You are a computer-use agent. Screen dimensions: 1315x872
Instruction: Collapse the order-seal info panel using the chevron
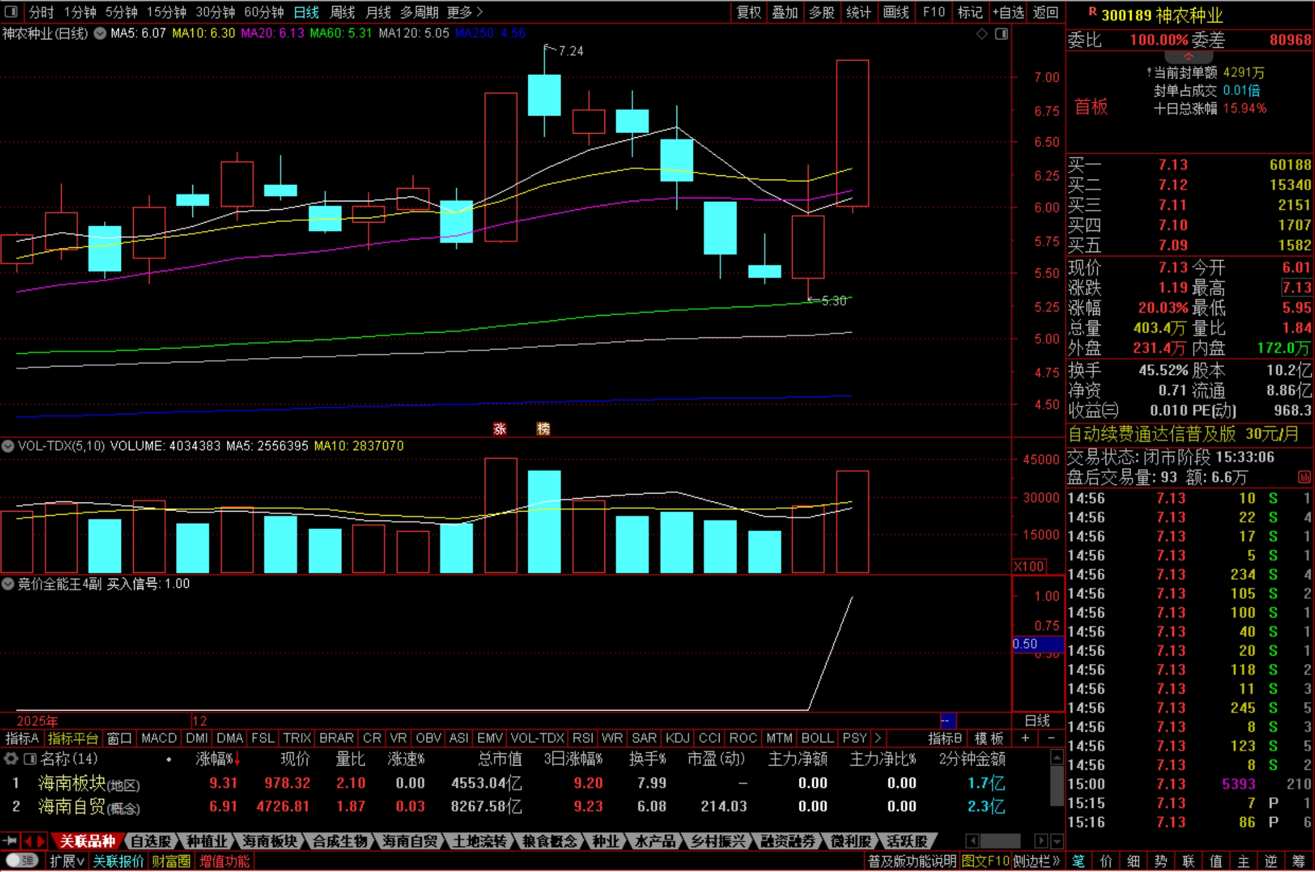(1188, 57)
